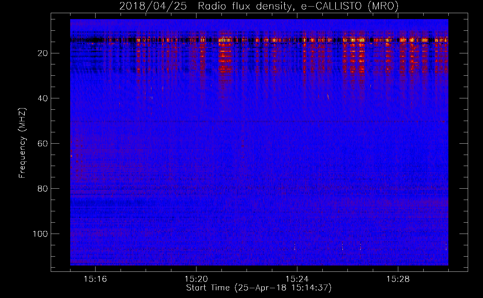This screenshot has height=298, width=483.
Task: Click the 15:28 time tick label
Action: point(398,279)
